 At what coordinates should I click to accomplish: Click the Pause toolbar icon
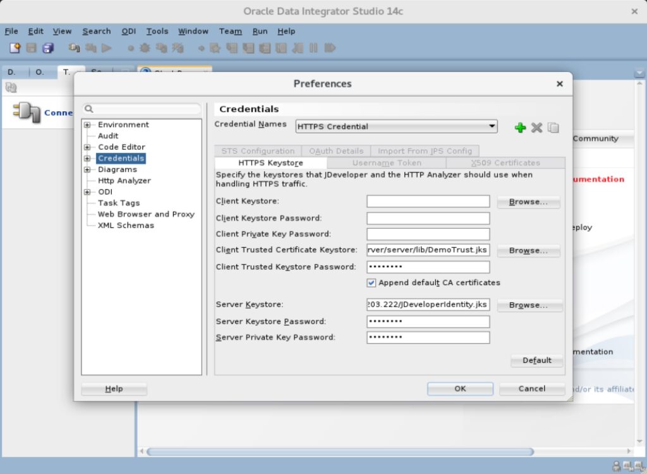[313, 48]
